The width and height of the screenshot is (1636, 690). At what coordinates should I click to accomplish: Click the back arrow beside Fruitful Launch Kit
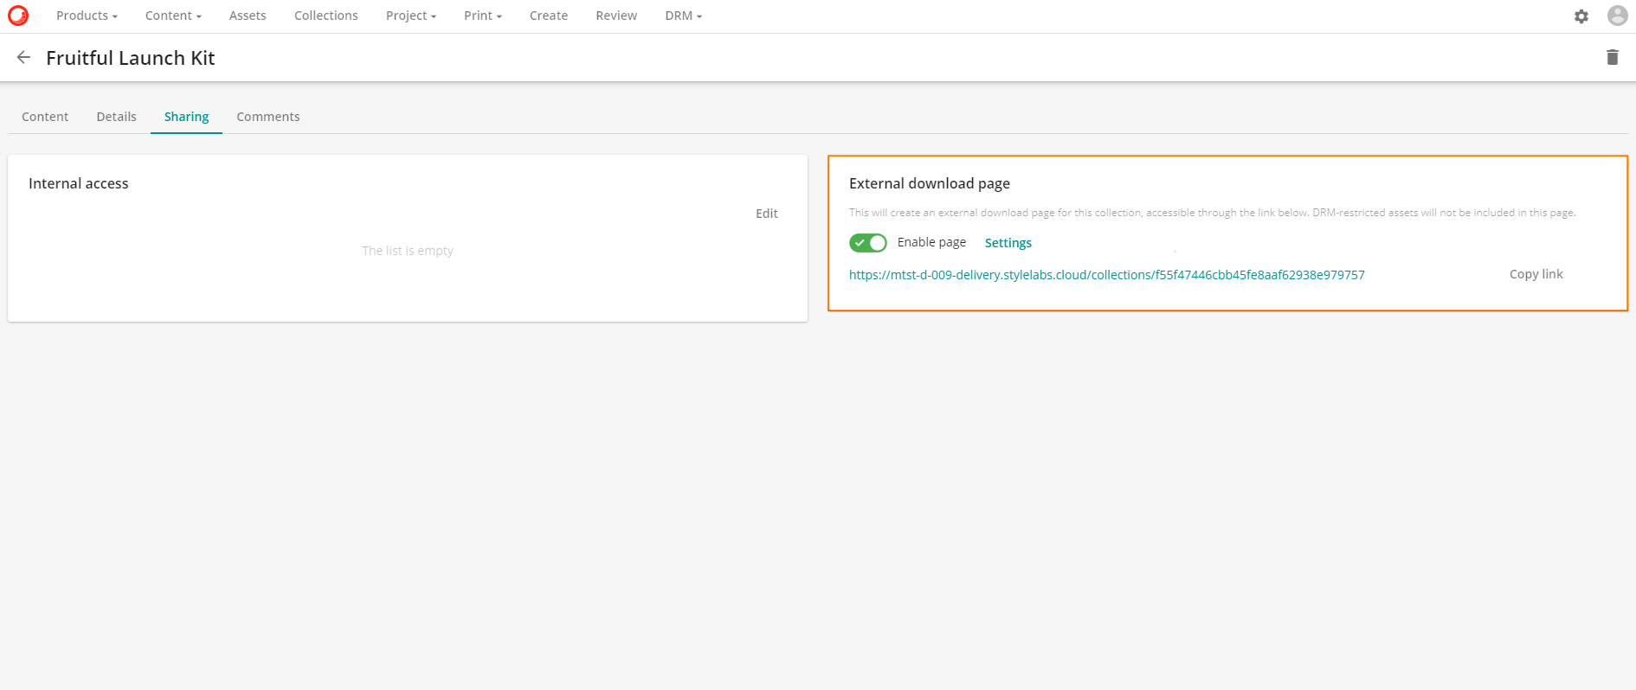coord(23,57)
